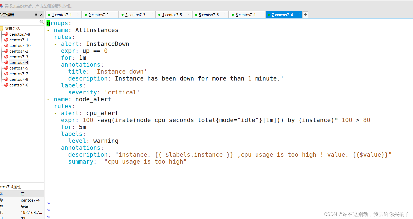Open session centos7-3 in the tree
Screen dimensions: 413x219
point(19,57)
